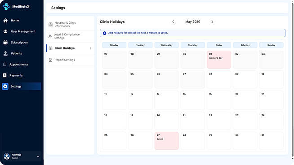The height and width of the screenshot is (165, 294).
Task: Click the Clinic Holidays calendar icon
Action: click(50, 48)
